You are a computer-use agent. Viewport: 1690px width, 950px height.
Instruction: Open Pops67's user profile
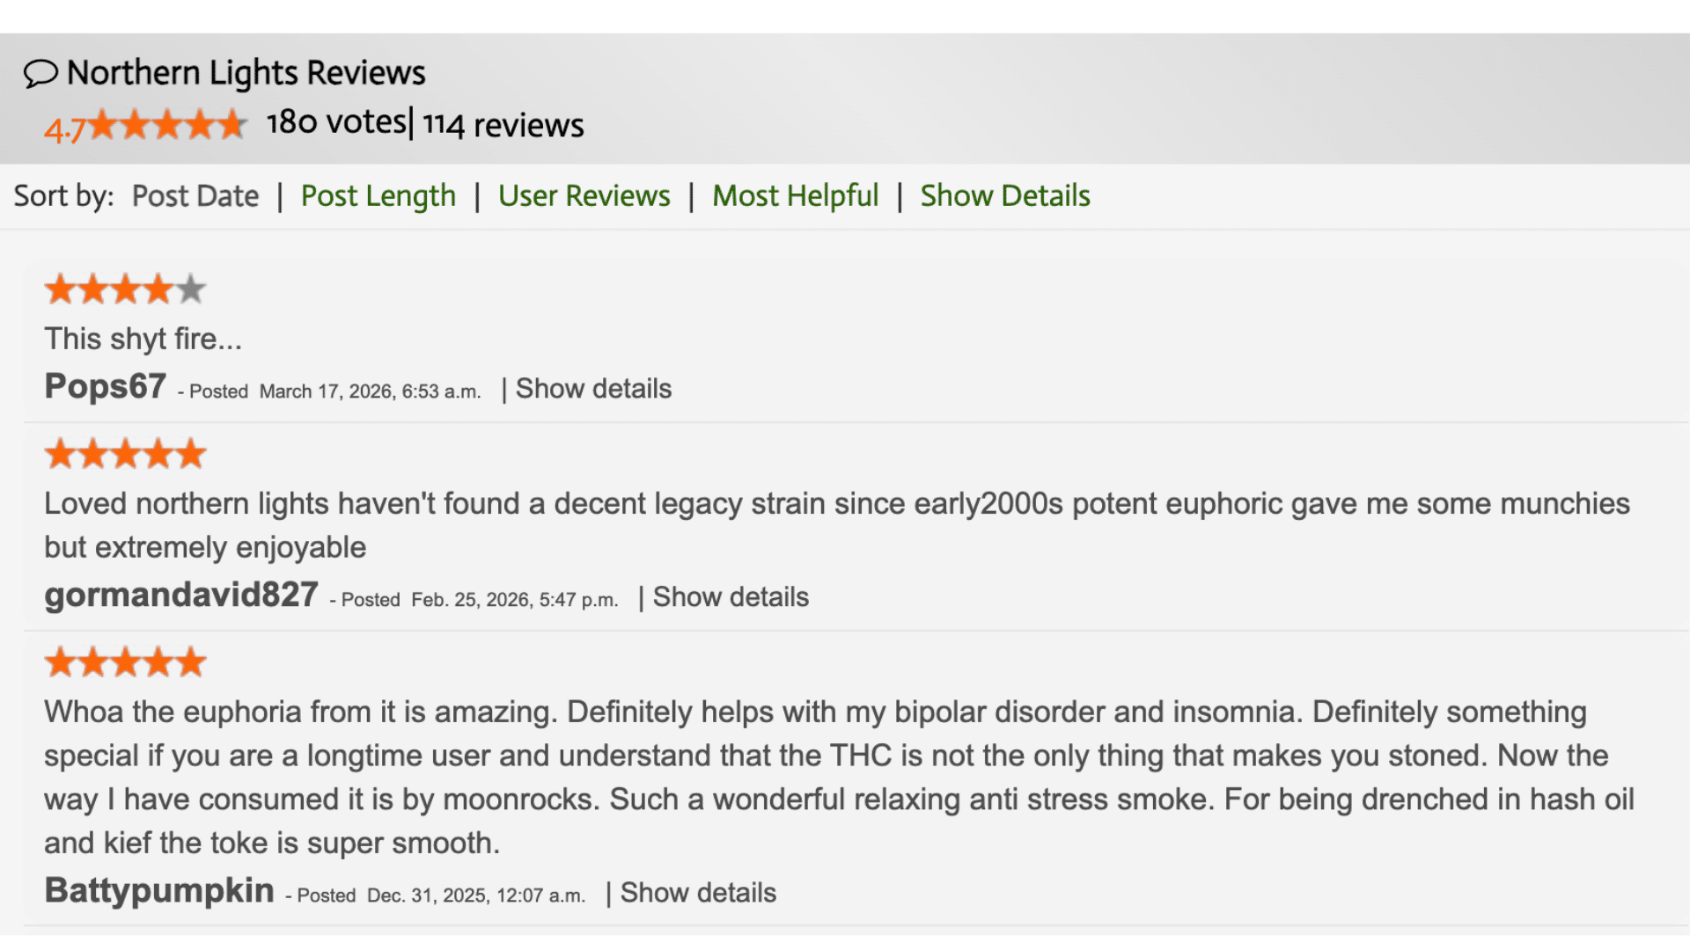105,385
